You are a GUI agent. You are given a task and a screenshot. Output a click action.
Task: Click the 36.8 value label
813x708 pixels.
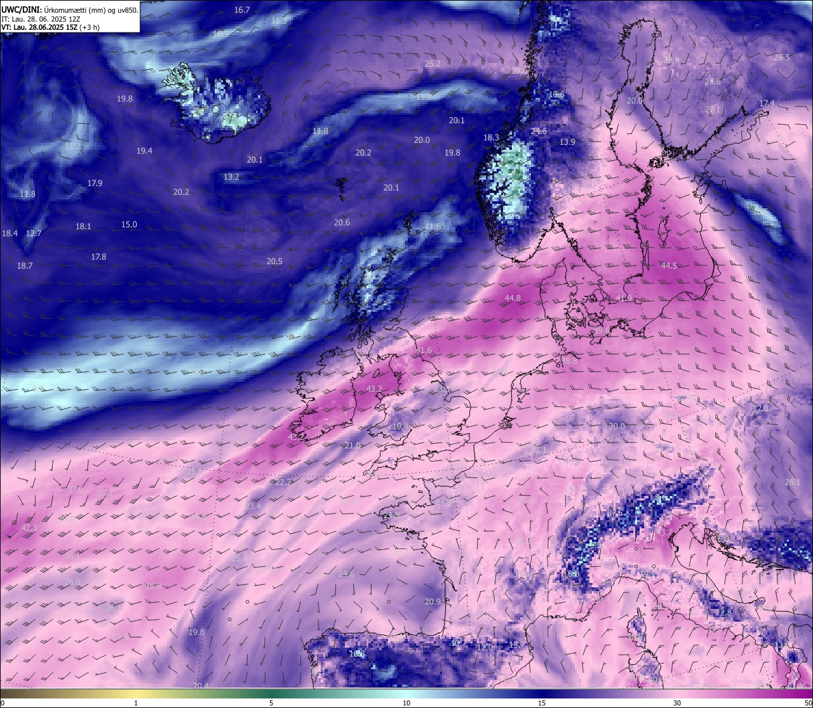[x=153, y=586]
